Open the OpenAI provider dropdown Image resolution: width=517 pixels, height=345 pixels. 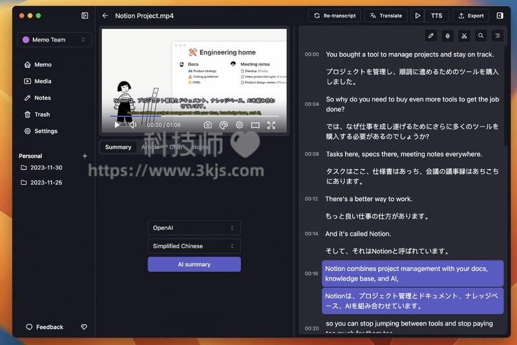(x=194, y=227)
